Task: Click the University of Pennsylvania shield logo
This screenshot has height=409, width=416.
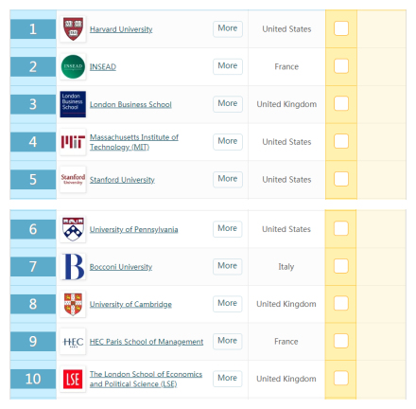Action: [x=73, y=229]
